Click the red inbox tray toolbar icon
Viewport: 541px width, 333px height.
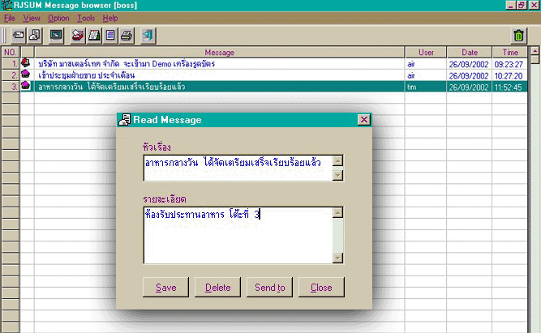coord(78,36)
